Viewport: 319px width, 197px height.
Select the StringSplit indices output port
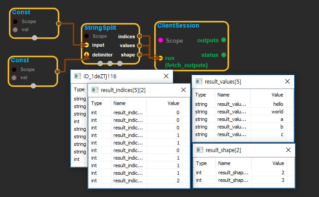[x=140, y=36]
